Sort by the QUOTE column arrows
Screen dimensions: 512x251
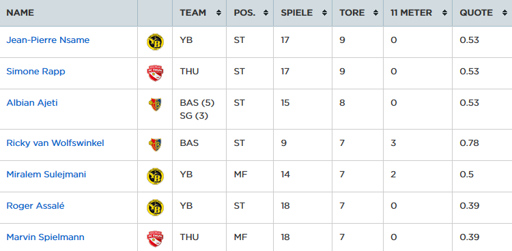(504, 13)
